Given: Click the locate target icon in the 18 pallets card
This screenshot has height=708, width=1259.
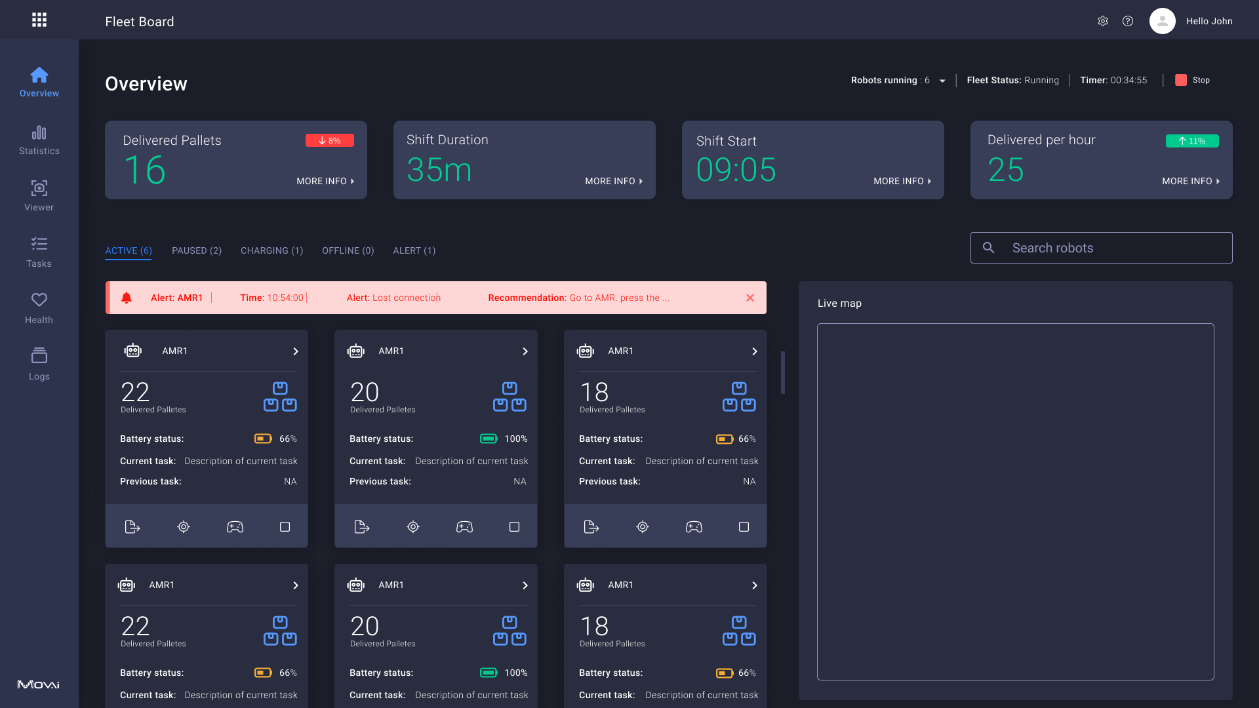Looking at the screenshot, I should click(x=643, y=526).
